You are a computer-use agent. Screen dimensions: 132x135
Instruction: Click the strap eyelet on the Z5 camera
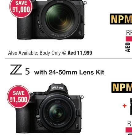click(x=82, y=97)
